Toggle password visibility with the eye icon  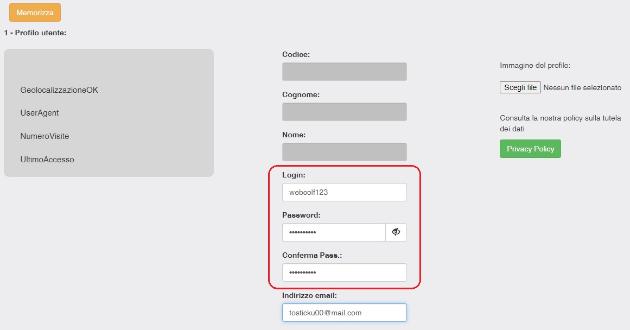click(x=396, y=232)
